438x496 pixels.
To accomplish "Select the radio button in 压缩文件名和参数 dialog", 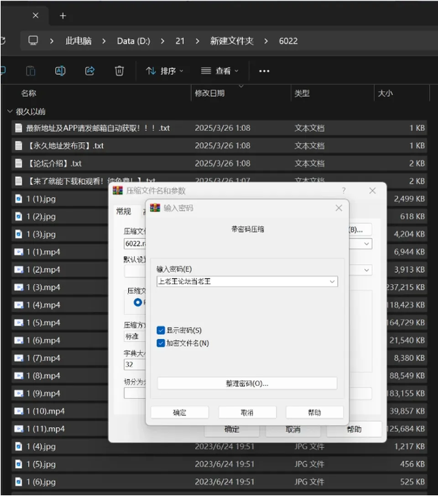I will [138, 303].
